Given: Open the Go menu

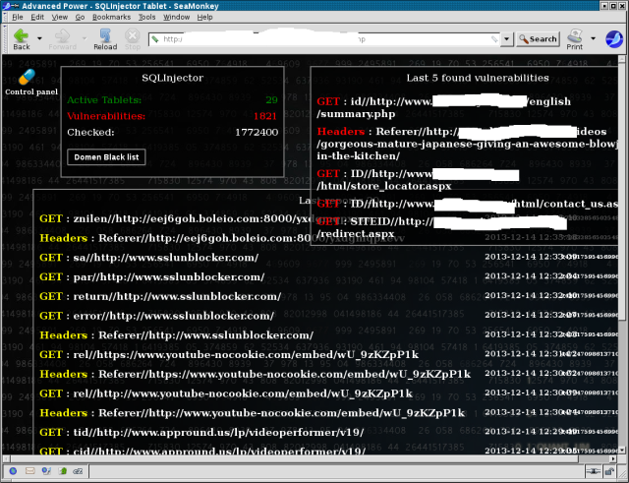Looking at the screenshot, I should pos(80,17).
